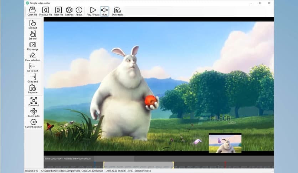The width and height of the screenshot is (298, 173).
Task: Click the yellow selection start handle
Action: (x=104, y=165)
